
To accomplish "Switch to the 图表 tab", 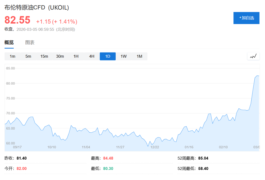I will [x=30, y=42].
